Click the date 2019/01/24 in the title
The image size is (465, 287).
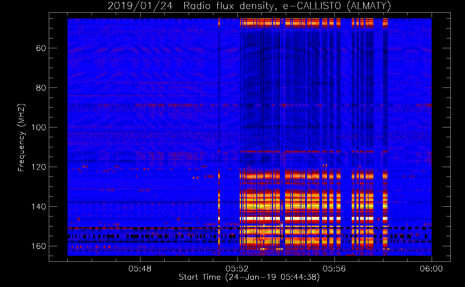point(141,6)
